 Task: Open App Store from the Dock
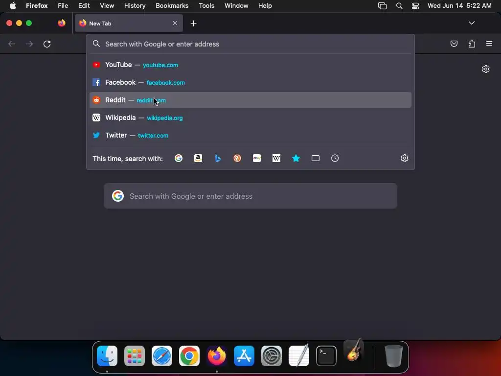pyautogui.click(x=244, y=356)
